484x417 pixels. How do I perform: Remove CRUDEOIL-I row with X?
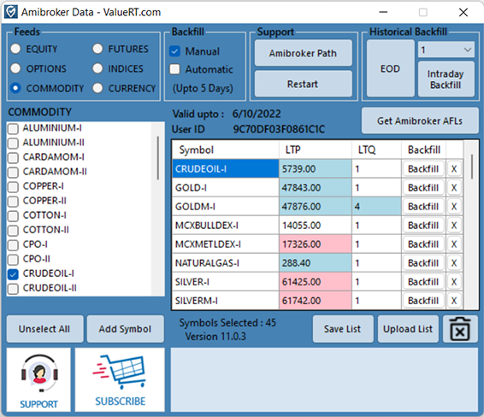(454, 168)
